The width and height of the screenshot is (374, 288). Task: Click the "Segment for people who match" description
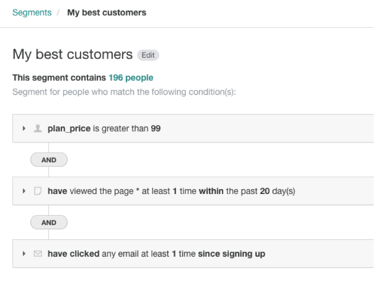point(124,92)
